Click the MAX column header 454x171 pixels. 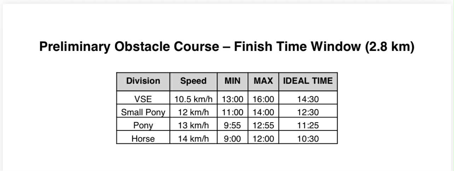pos(263,81)
